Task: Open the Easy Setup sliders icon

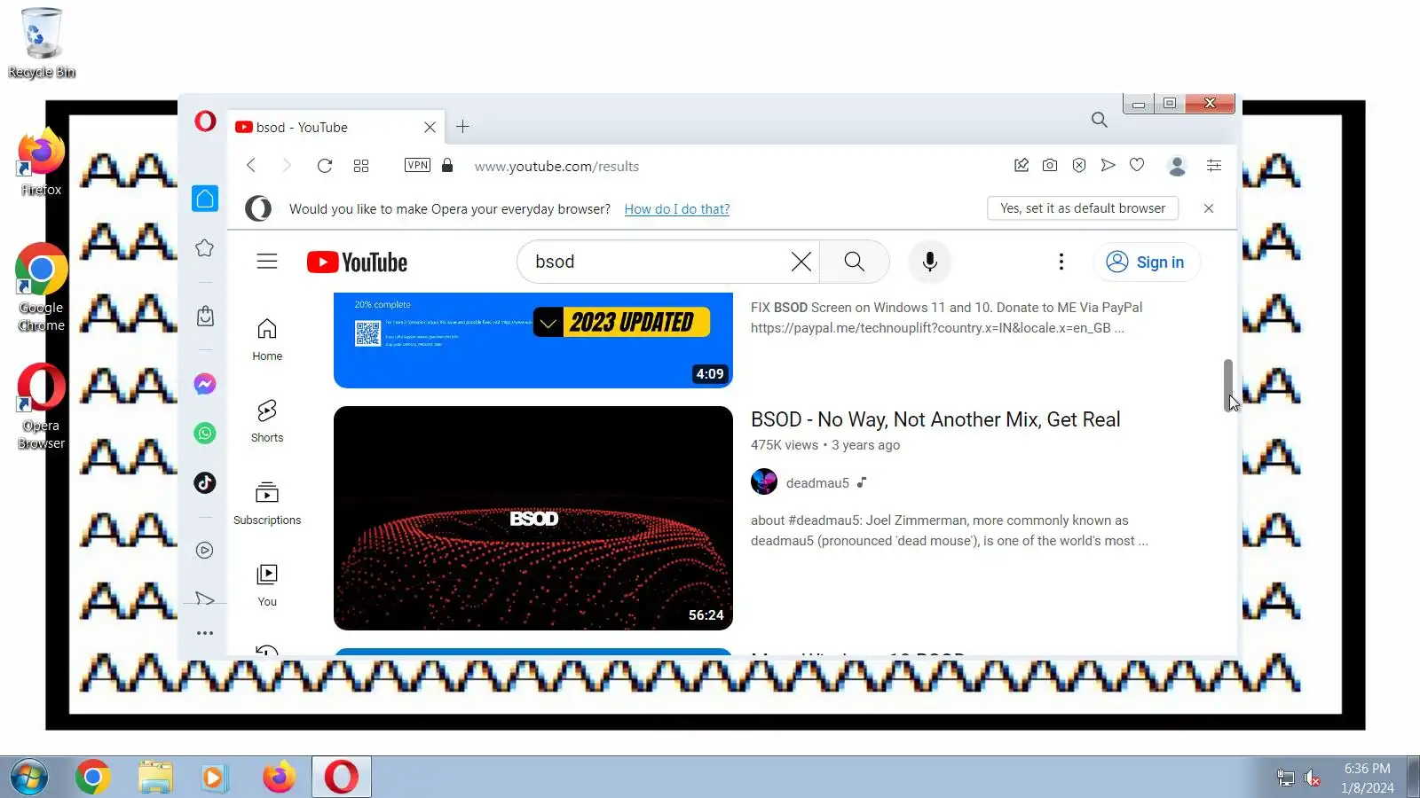Action: 1214,165
